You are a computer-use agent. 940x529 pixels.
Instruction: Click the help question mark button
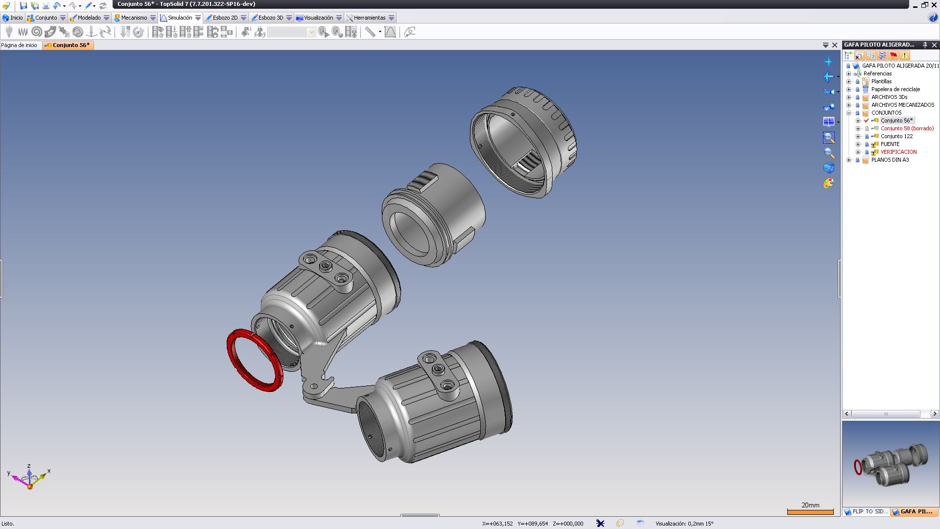point(933,18)
